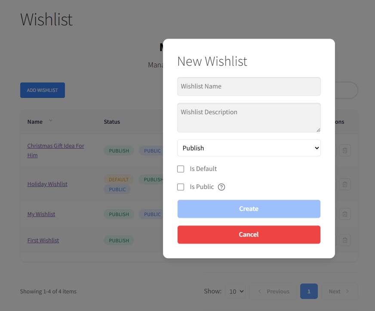Image resolution: width=375 pixels, height=311 pixels.
Task: Click the Is Public help question-mark icon
Action: click(x=221, y=187)
